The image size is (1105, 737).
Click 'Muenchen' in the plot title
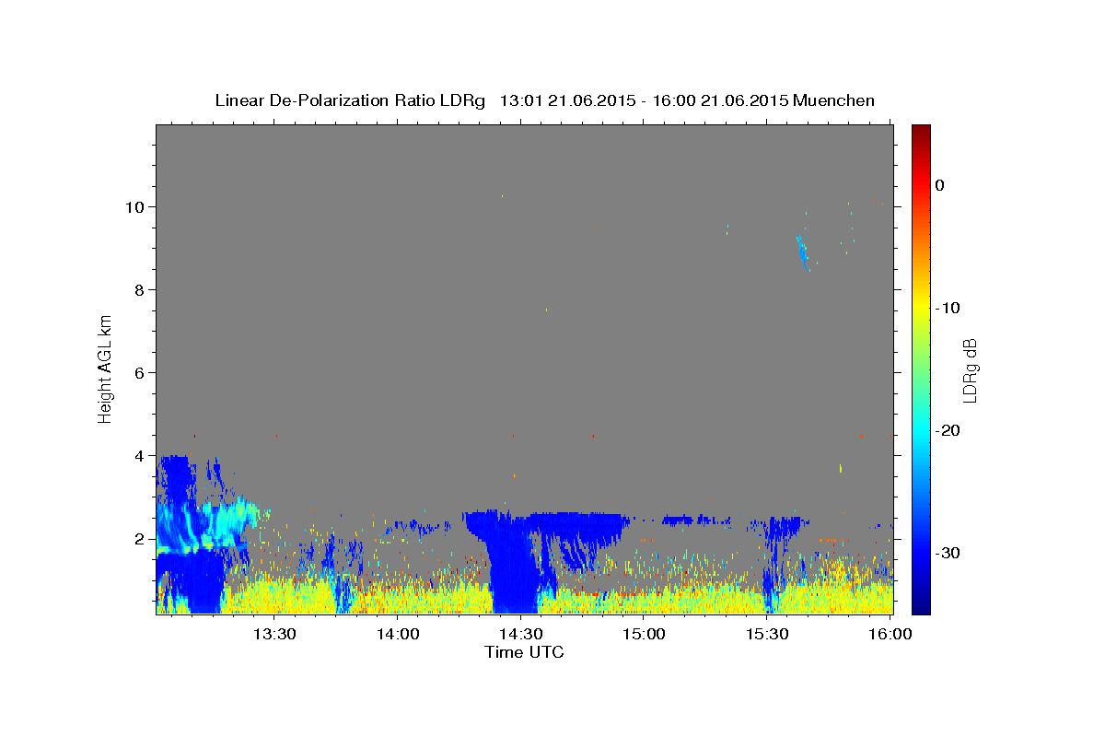[x=833, y=100]
